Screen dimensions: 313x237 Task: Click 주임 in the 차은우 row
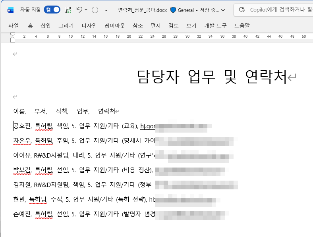tap(62, 141)
